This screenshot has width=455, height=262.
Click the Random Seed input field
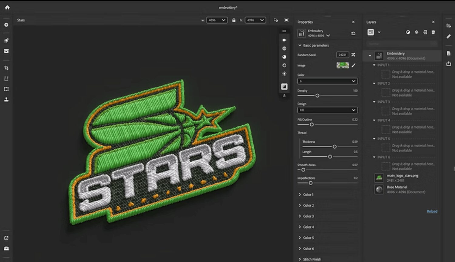click(342, 55)
